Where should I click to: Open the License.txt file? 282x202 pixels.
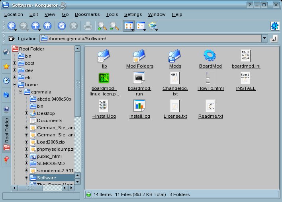tap(175, 109)
